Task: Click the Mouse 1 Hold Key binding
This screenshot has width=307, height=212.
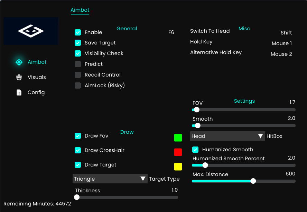Action: tap(282, 43)
